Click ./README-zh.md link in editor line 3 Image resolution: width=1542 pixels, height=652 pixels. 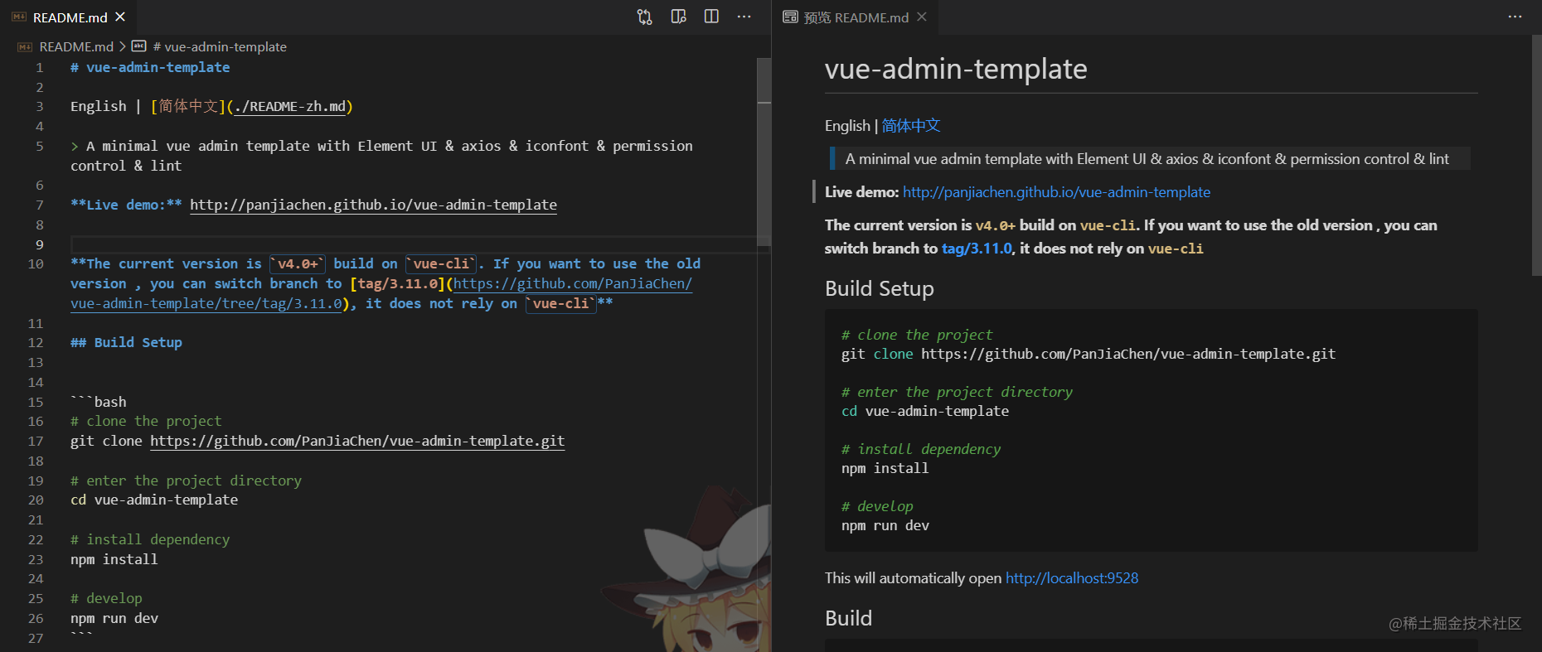289,106
